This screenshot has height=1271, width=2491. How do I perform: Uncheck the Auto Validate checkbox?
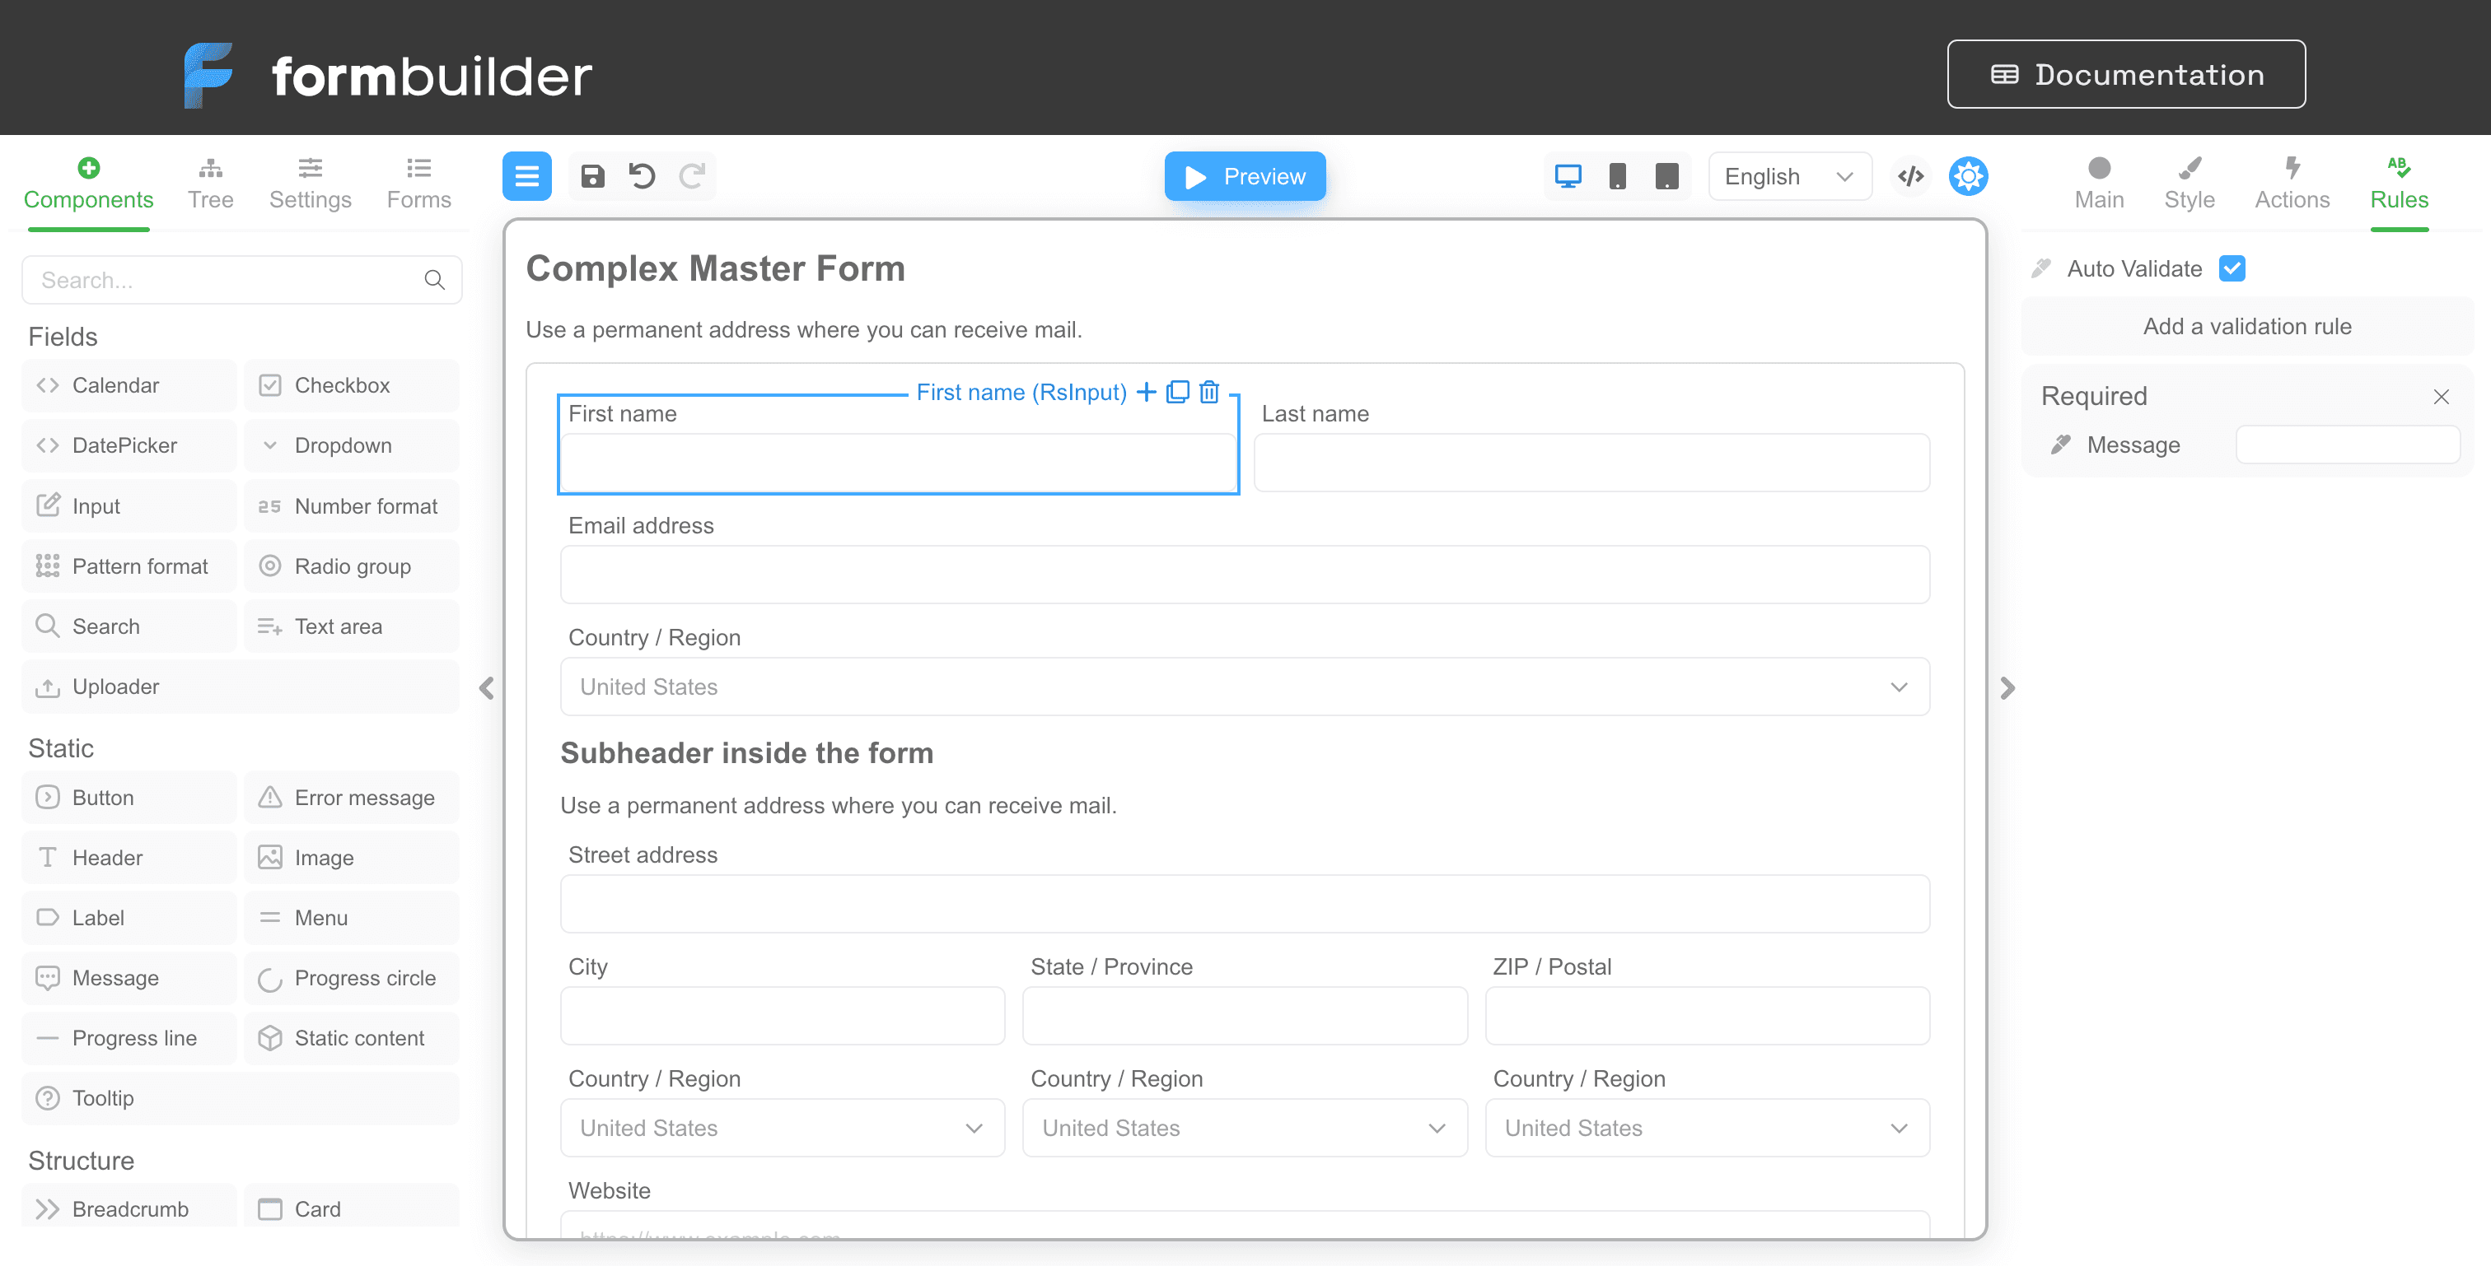[x=2232, y=268]
